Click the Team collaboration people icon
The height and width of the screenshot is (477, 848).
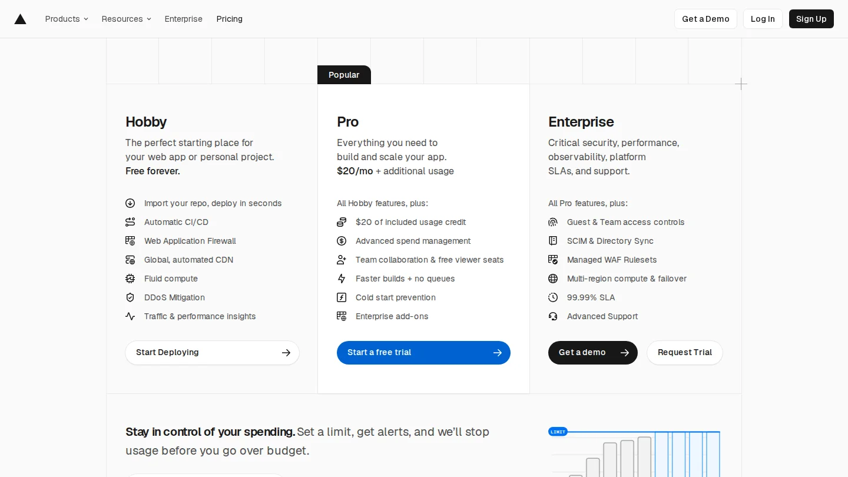tap(342, 260)
